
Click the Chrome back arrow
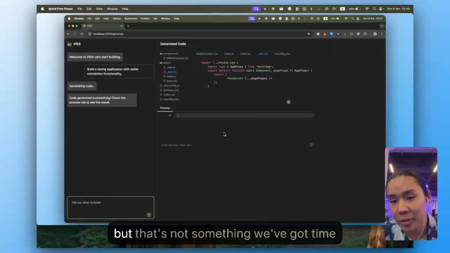[68, 34]
